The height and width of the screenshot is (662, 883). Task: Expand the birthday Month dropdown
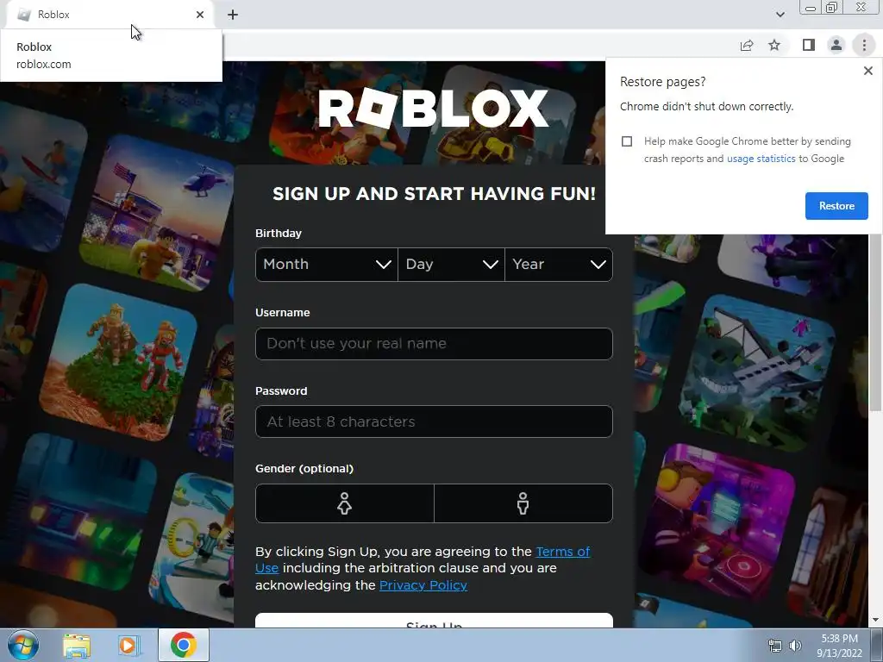click(x=327, y=265)
